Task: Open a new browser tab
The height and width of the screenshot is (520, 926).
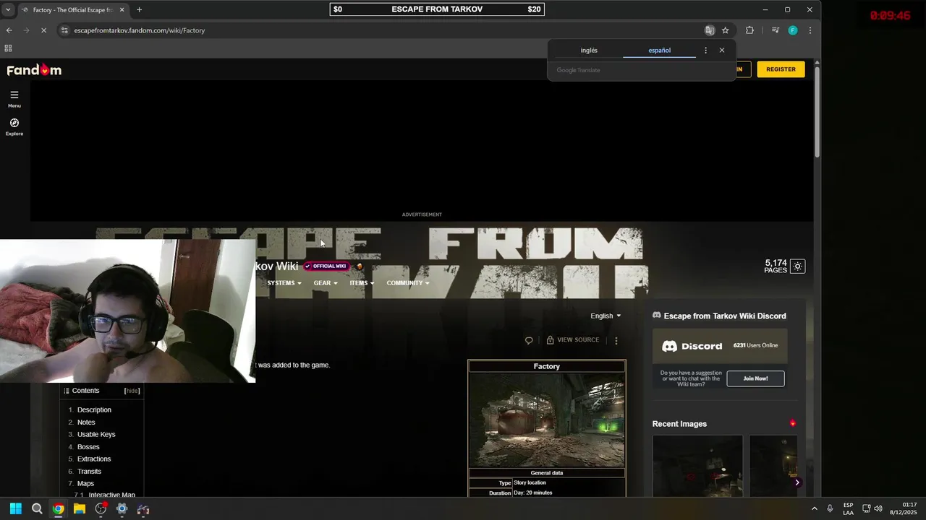Action: point(139,9)
